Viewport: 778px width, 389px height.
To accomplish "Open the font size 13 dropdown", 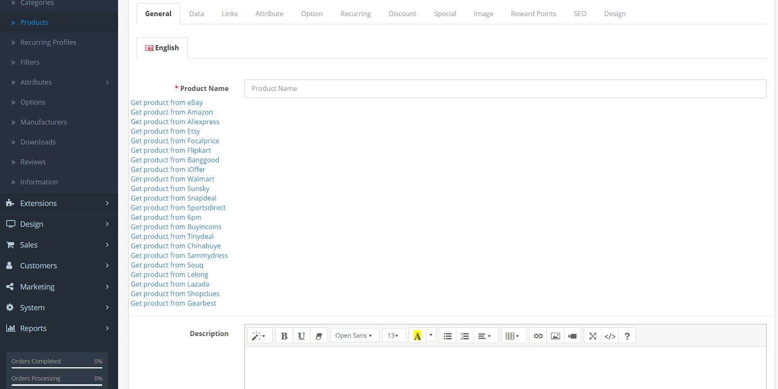I will [394, 336].
